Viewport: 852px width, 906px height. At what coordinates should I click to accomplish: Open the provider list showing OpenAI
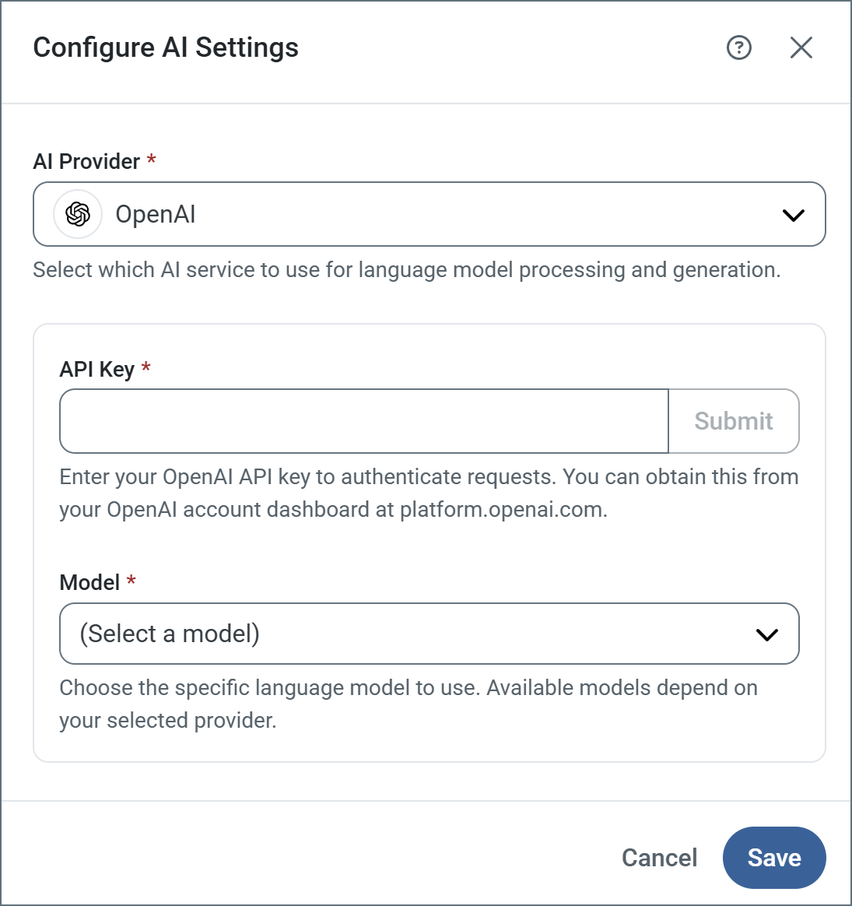coord(428,214)
